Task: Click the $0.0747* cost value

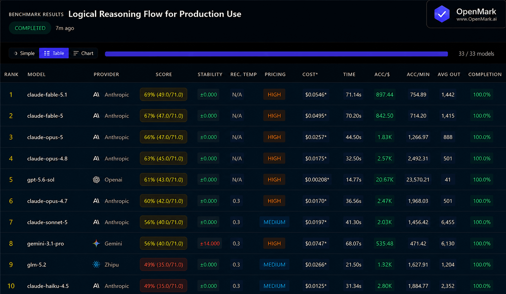Action: [x=316, y=244]
